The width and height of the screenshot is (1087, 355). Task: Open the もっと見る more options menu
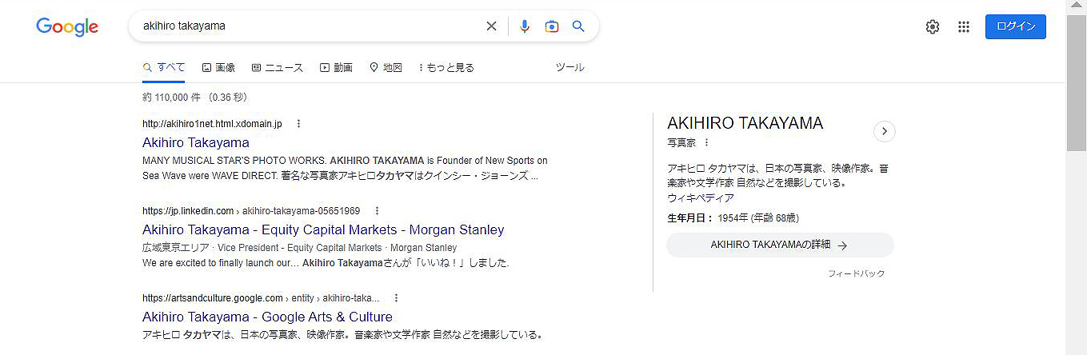pyautogui.click(x=446, y=68)
